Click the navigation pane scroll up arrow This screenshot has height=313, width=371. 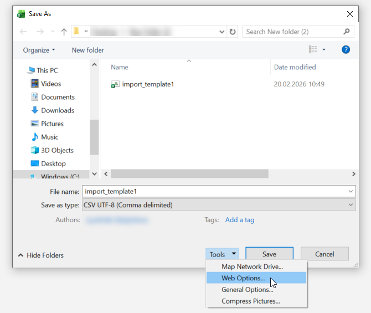pyautogui.click(x=94, y=64)
